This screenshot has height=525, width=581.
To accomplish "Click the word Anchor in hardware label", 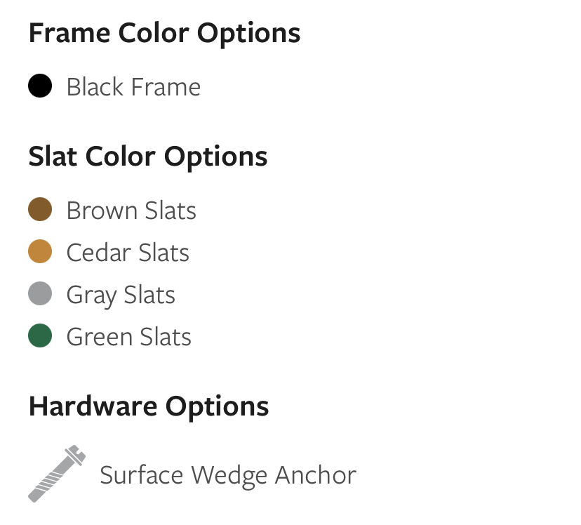I will [315, 475].
